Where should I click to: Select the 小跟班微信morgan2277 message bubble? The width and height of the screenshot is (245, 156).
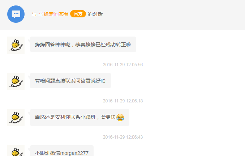click(62, 151)
